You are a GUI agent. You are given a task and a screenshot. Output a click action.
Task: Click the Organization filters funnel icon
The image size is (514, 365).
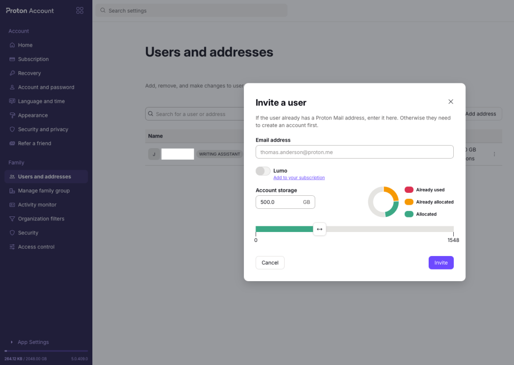coord(12,219)
